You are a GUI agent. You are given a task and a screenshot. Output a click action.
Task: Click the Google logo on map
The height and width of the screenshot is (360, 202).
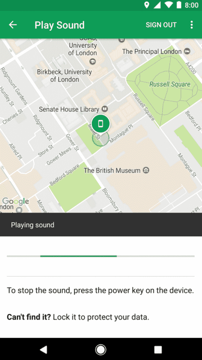tap(15, 201)
